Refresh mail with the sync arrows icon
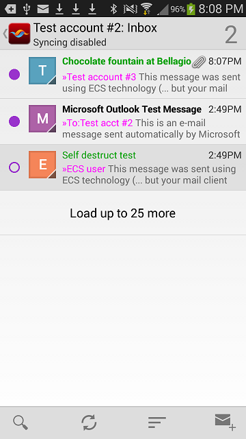The image size is (246, 439). [x=89, y=423]
